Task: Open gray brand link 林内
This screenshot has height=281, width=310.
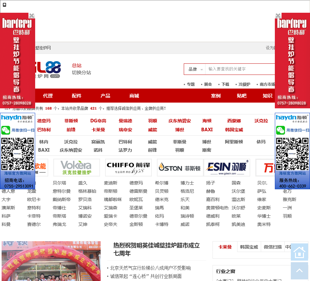Action: click(x=44, y=142)
